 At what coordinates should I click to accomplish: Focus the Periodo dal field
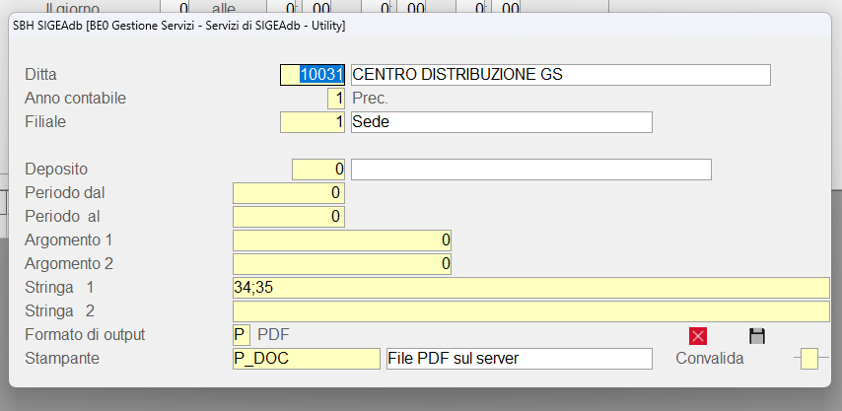(x=288, y=192)
